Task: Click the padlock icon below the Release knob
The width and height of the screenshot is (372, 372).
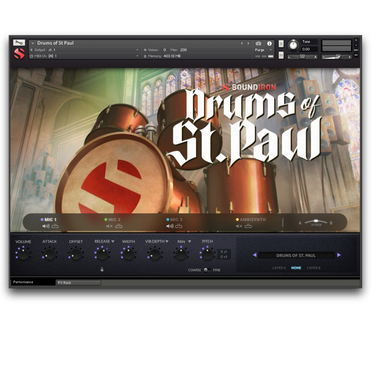Action: (102, 270)
